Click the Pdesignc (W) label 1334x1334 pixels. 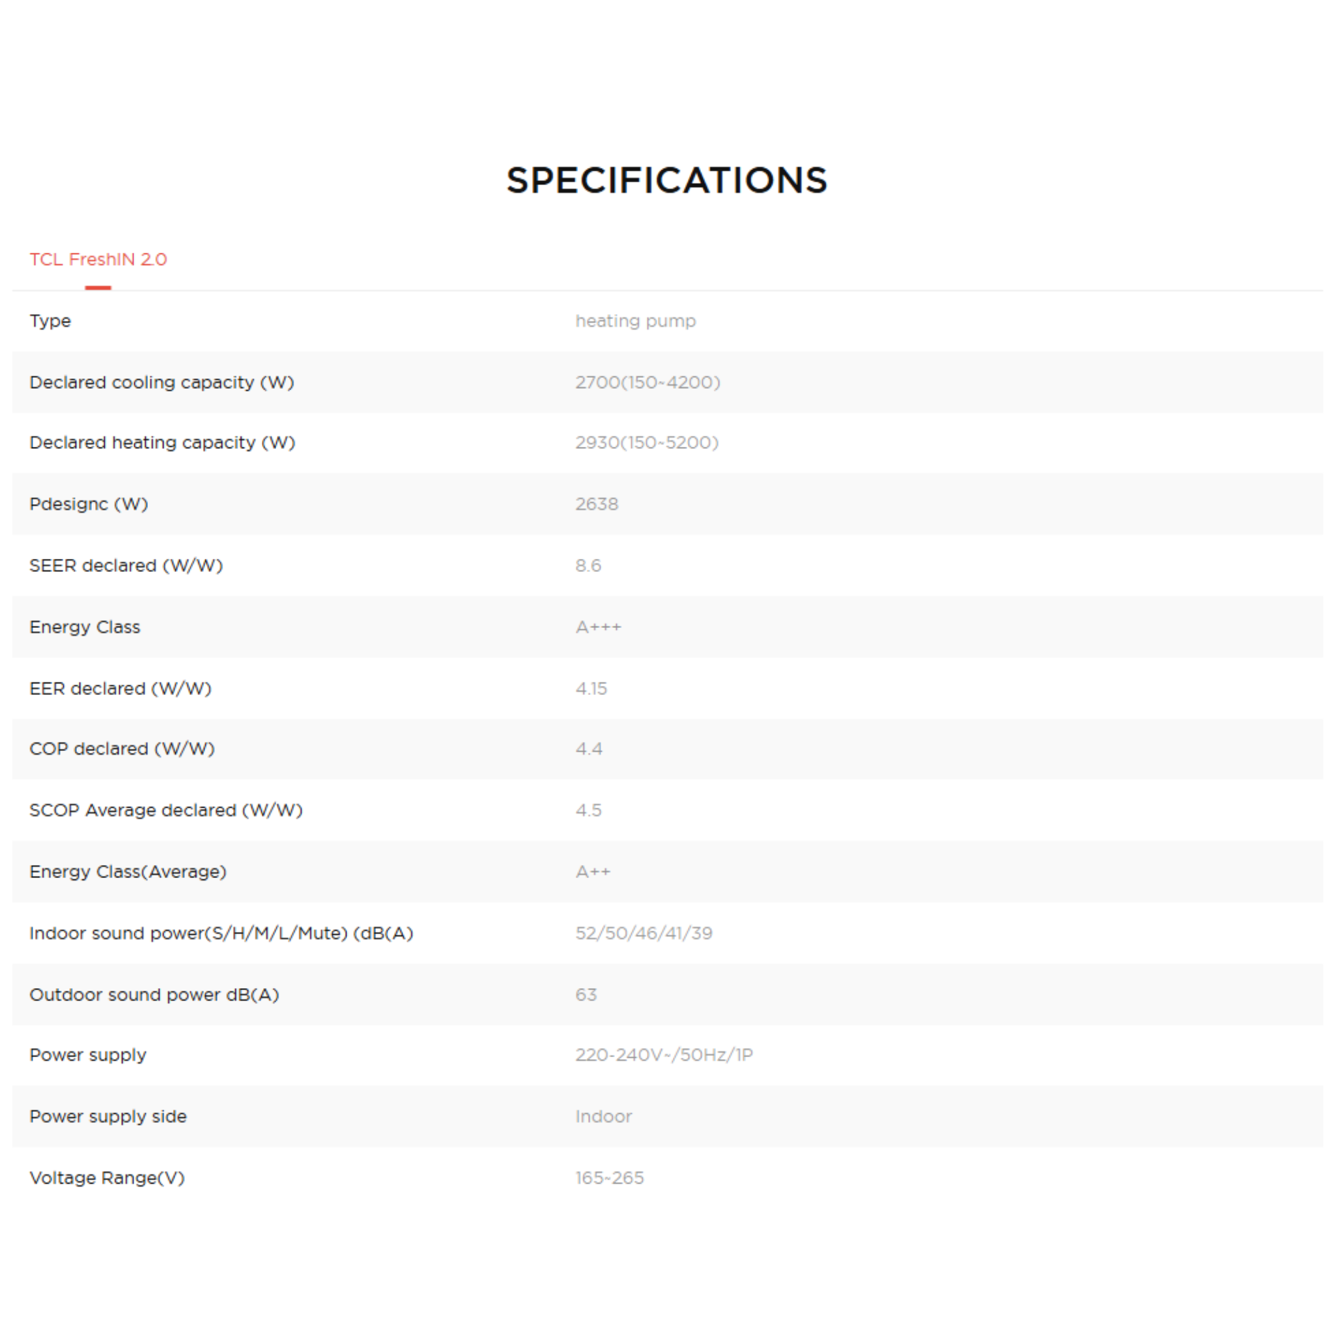89,504
